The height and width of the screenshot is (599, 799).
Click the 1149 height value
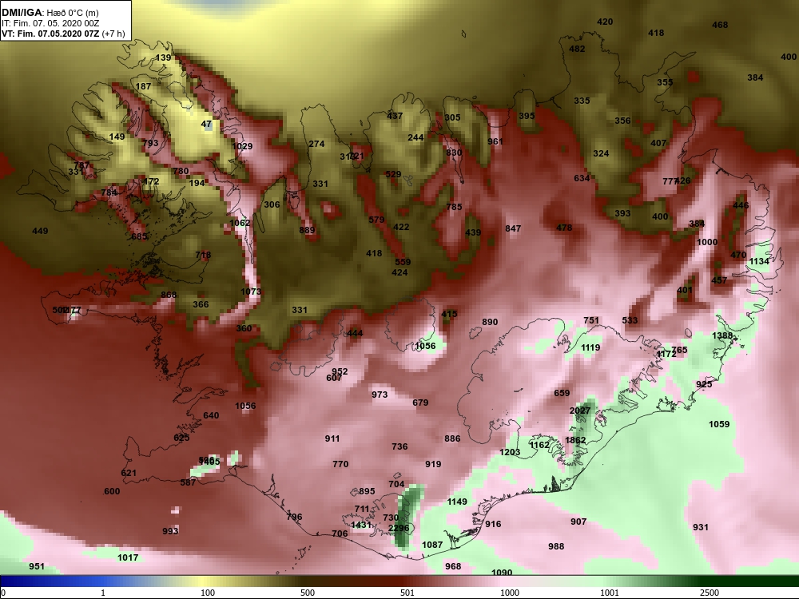[457, 502]
